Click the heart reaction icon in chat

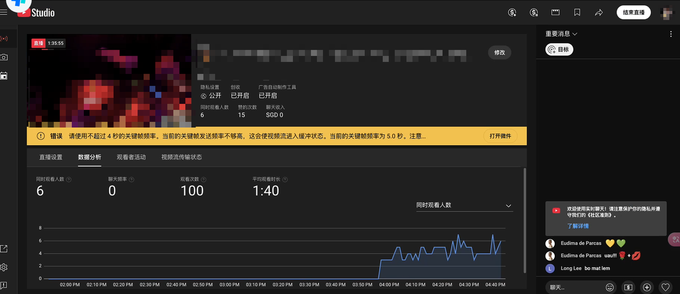click(665, 287)
